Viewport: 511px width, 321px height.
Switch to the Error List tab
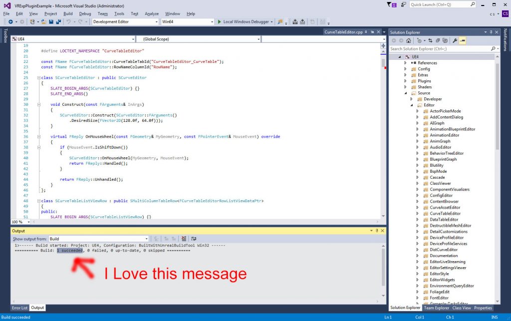pyautogui.click(x=20, y=308)
